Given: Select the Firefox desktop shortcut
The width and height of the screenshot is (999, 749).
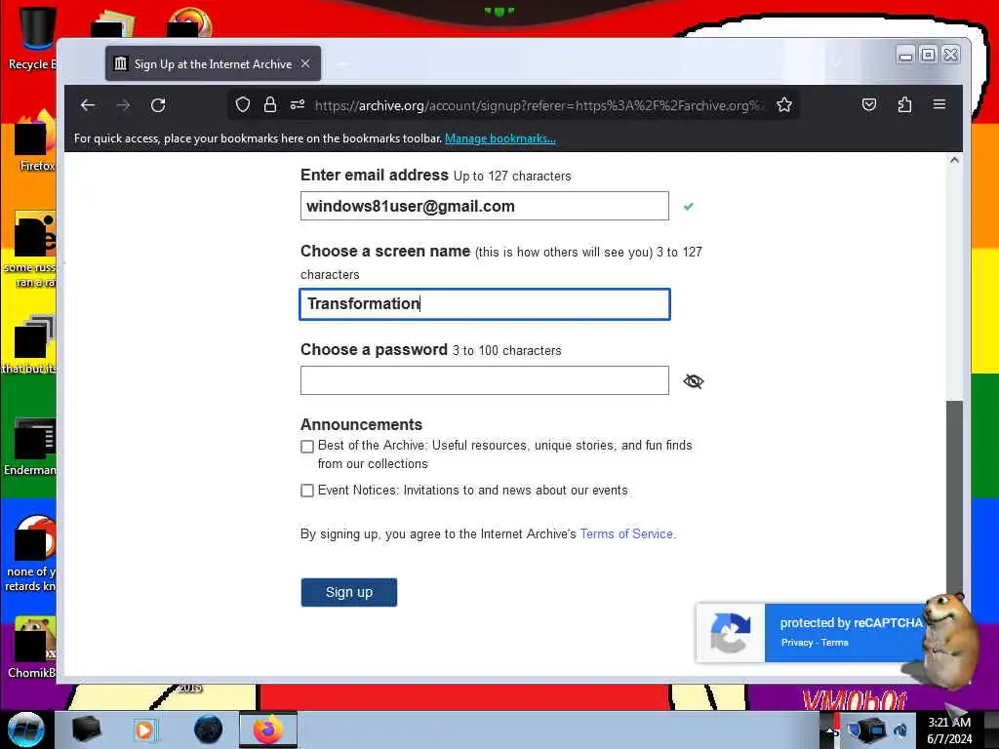Looking at the screenshot, I should [36, 141].
